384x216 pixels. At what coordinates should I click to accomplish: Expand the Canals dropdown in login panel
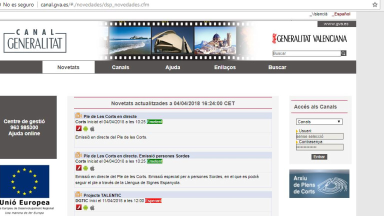click(x=319, y=121)
